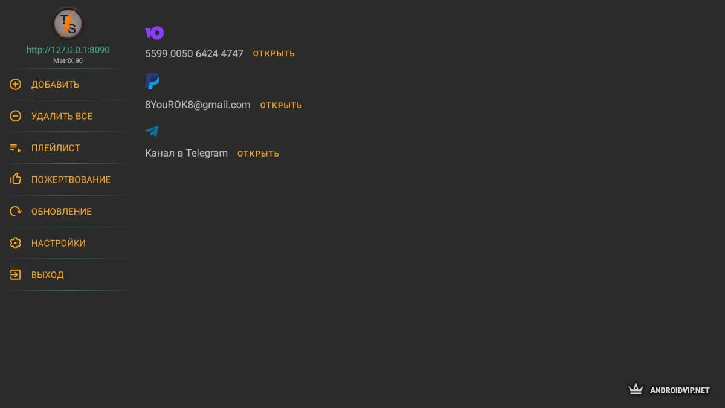The width and height of the screenshot is (725, 408).
Task: Click the minus circle icon for Удалить все
Action: pos(16,116)
